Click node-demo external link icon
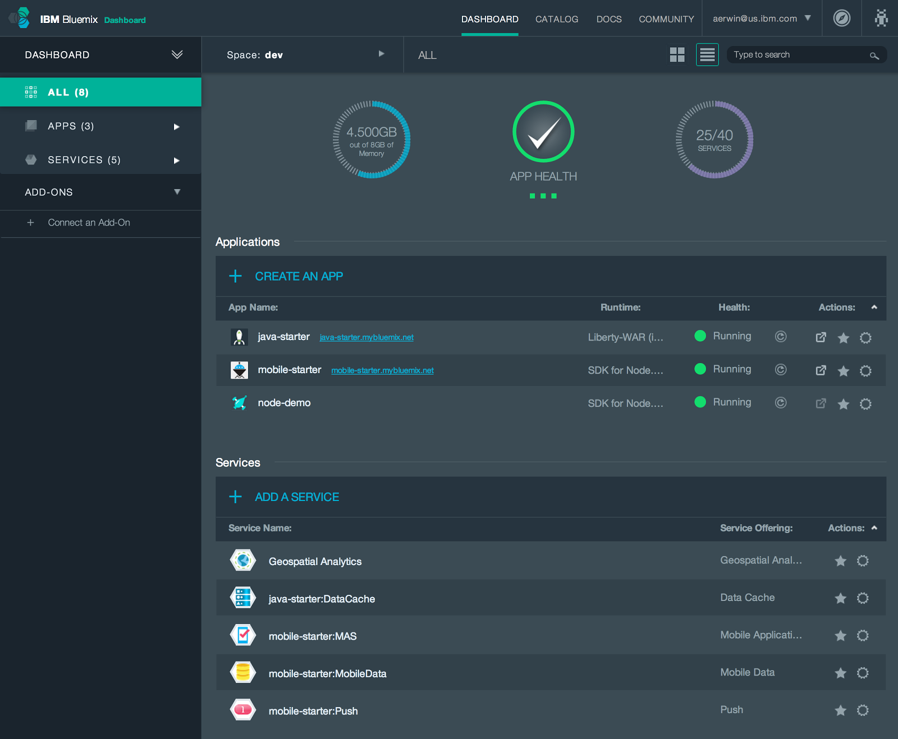Screen dimensions: 898x739 [821, 403]
